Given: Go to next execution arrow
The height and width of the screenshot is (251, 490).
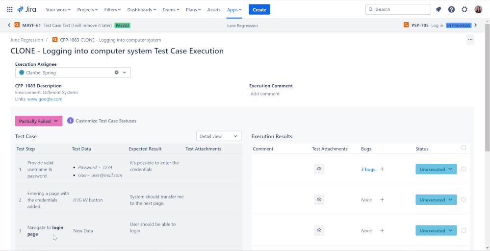Looking at the screenshot, I should coord(476,25).
